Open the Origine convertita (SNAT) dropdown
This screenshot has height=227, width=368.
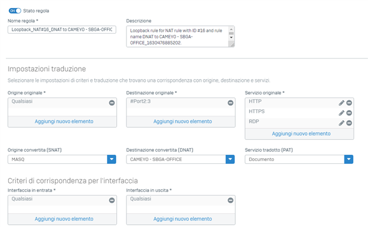(x=112, y=159)
